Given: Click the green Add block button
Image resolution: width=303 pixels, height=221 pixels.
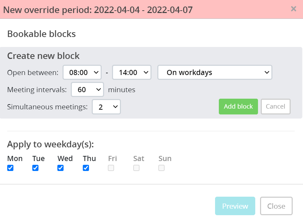Looking at the screenshot, I should tap(238, 107).
